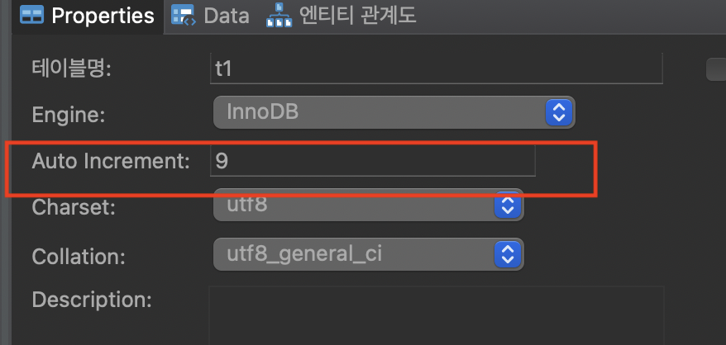Click the 테이블명 label

tap(71, 69)
